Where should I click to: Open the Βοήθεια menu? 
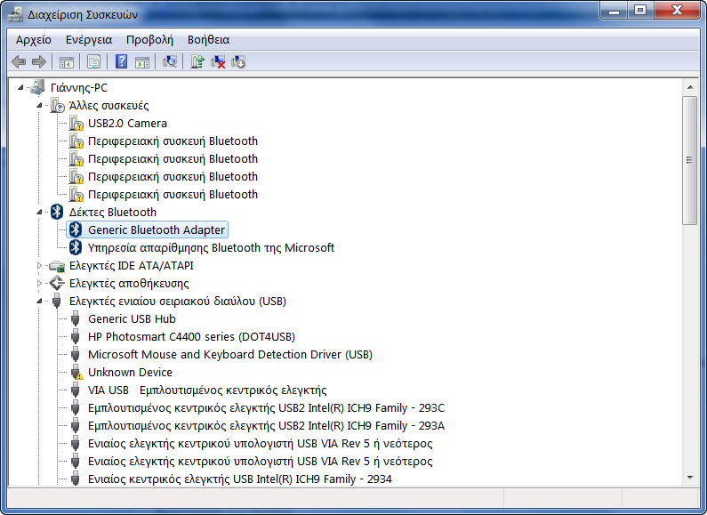(208, 40)
